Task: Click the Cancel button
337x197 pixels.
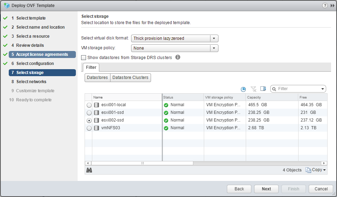Action: point(321,189)
